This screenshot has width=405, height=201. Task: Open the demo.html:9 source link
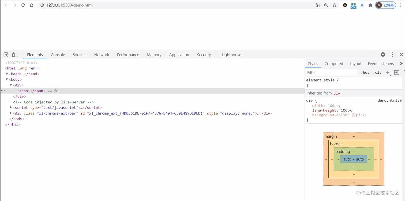(x=389, y=100)
